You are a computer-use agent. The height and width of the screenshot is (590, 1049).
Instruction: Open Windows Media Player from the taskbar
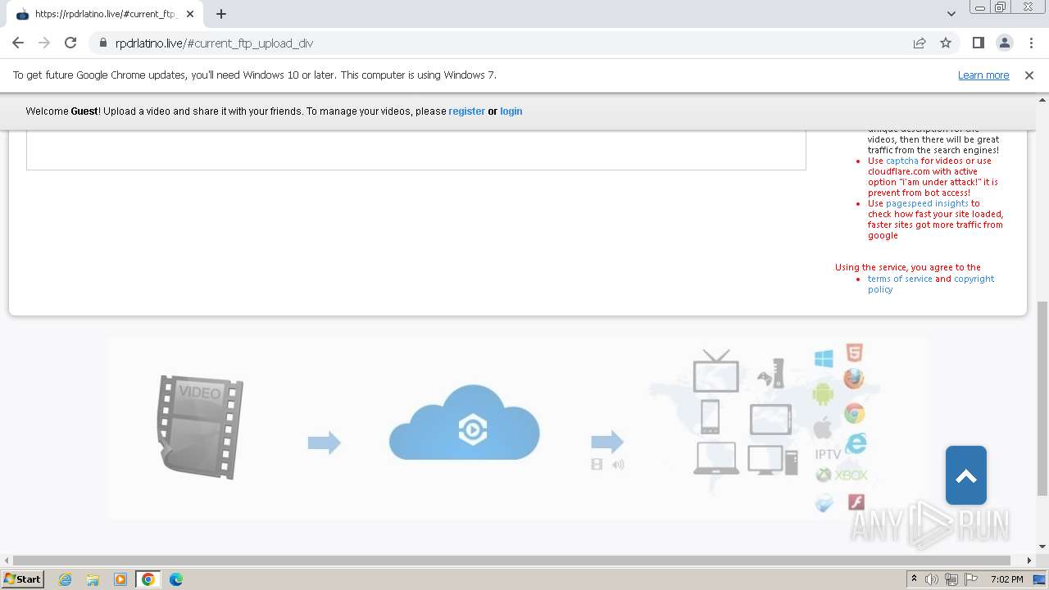[120, 579]
